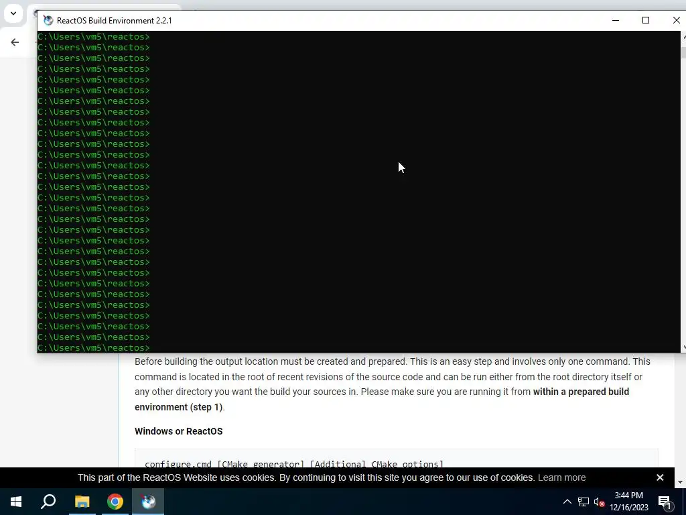Viewport: 686px width, 515px height.
Task: Open the muted volume tray icon
Action: [x=600, y=502]
